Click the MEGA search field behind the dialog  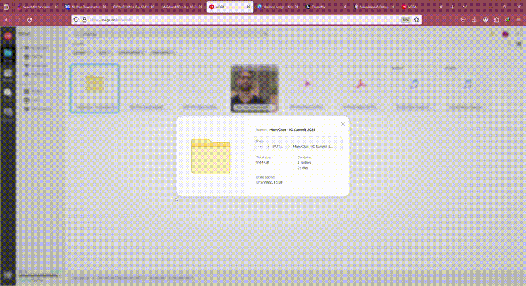[x=171, y=34]
